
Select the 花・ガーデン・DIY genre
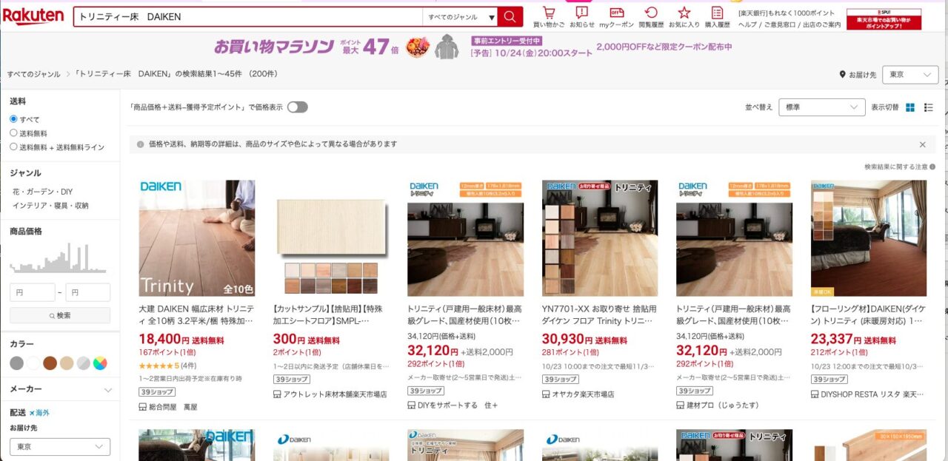42,192
